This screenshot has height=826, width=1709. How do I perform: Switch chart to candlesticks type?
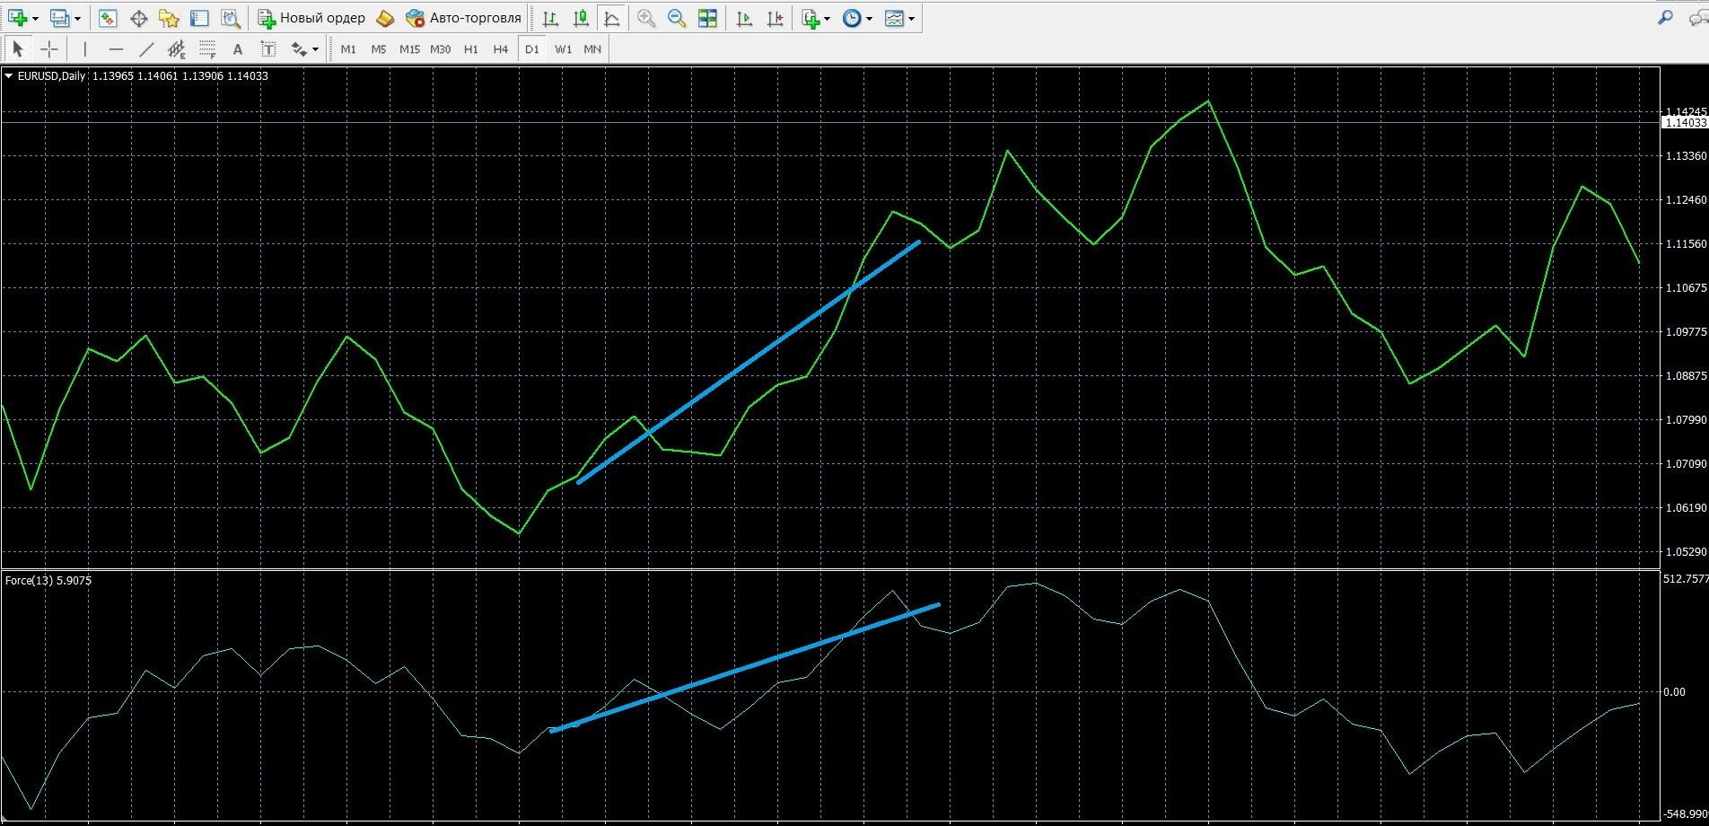pyautogui.click(x=581, y=18)
